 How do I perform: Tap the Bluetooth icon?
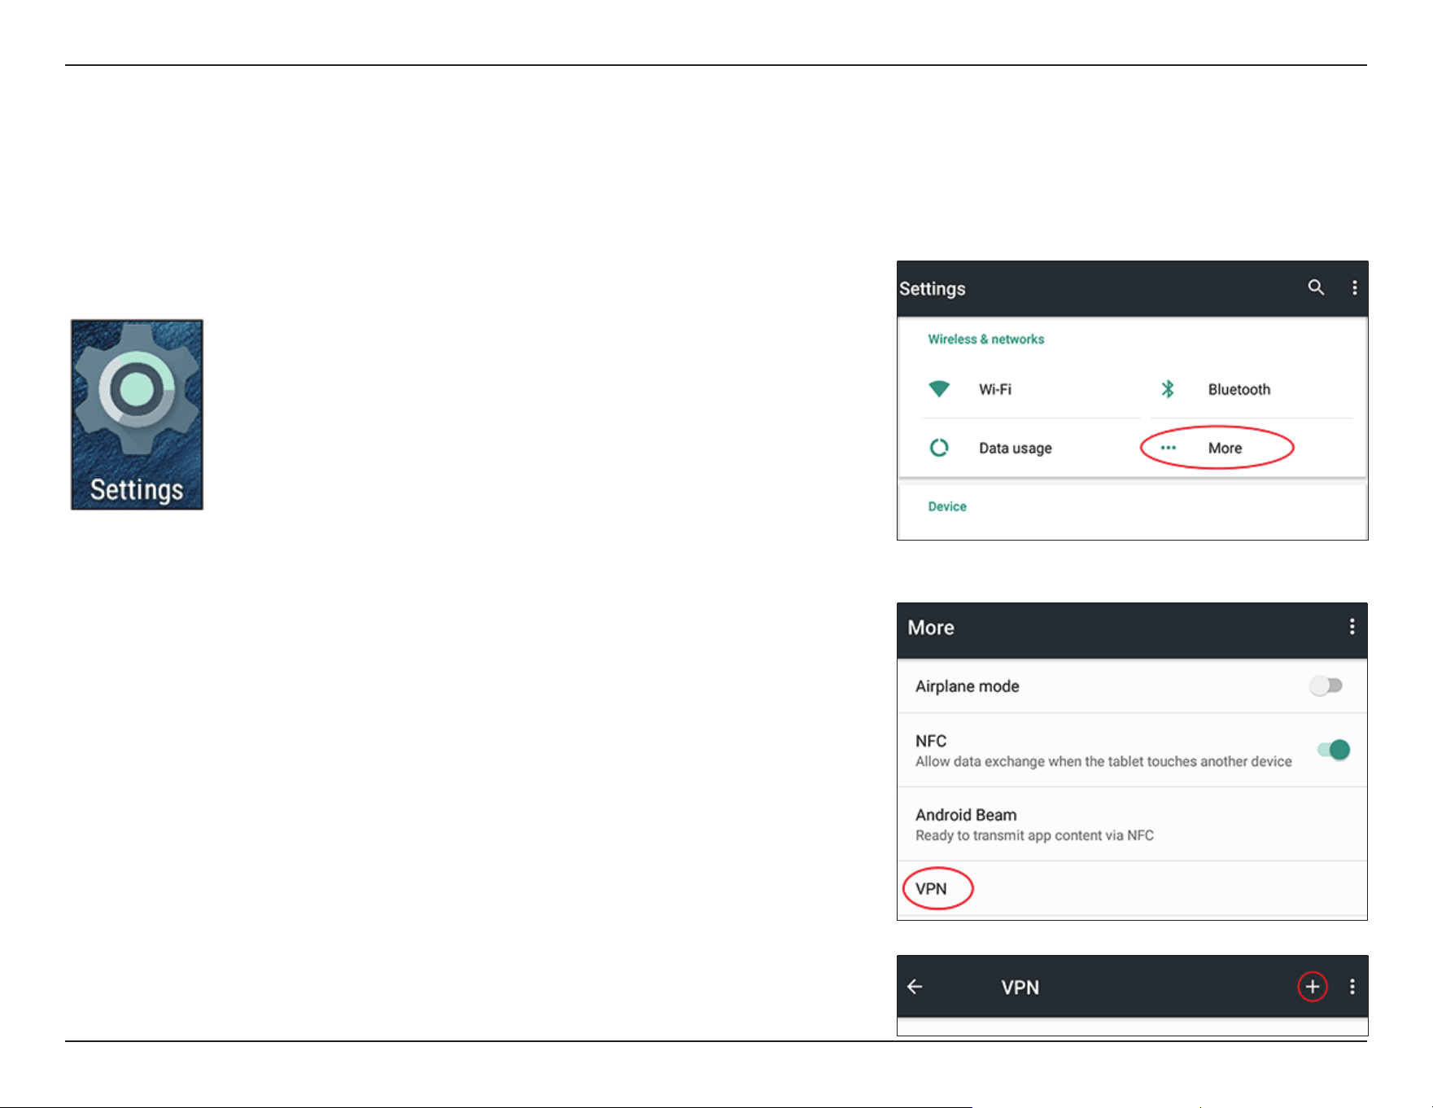click(1168, 389)
